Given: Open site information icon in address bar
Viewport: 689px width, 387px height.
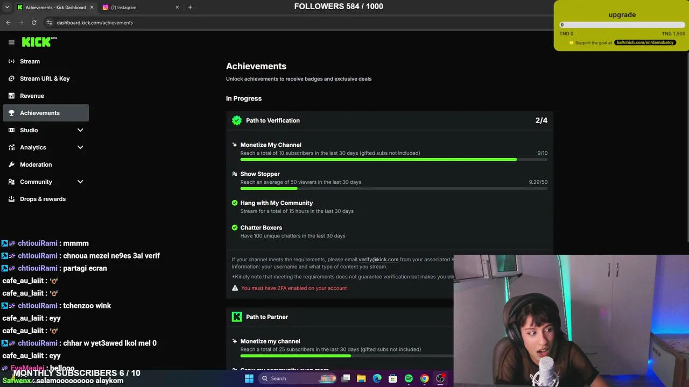Looking at the screenshot, I should point(50,23).
